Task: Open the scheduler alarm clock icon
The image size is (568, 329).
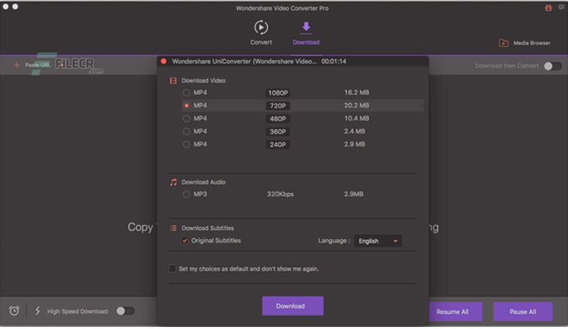Action: click(x=14, y=311)
